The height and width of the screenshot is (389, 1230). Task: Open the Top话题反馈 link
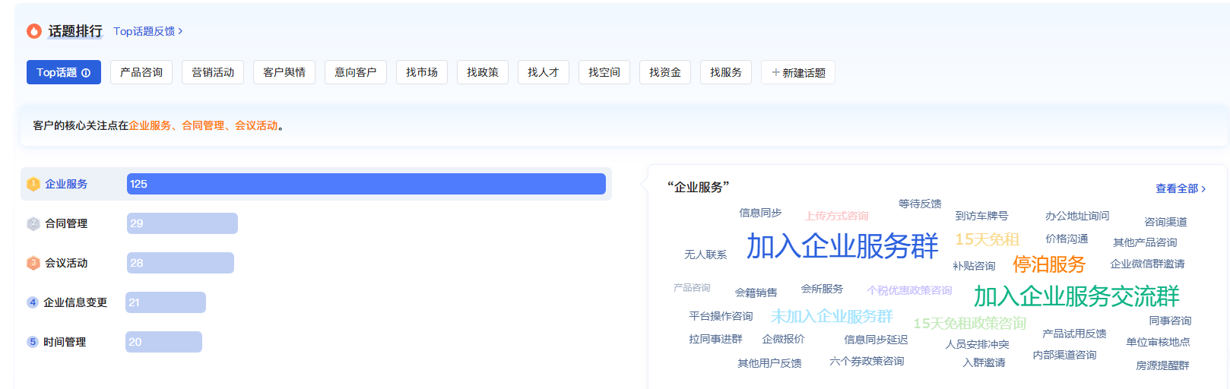147,31
